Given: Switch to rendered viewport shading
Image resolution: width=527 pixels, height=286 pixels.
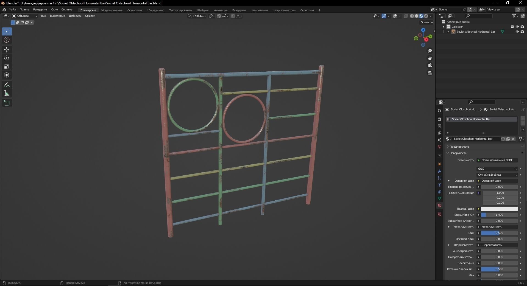Looking at the screenshot, I should point(426,16).
